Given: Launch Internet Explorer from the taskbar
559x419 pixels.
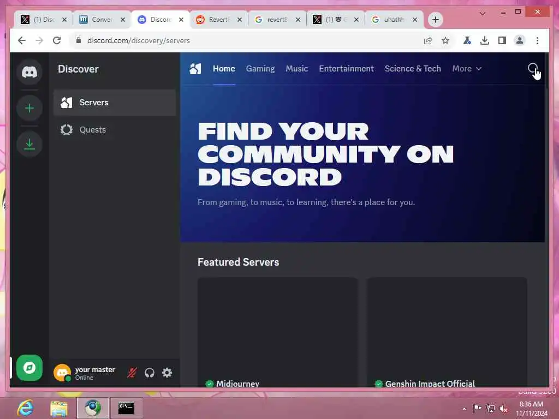Looking at the screenshot, I should pos(25,408).
